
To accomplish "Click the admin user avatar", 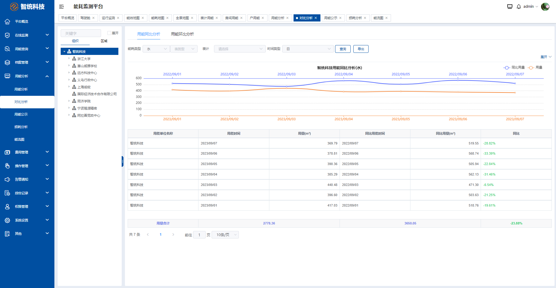I will pos(545,7).
